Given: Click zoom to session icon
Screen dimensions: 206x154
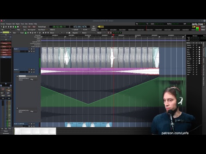Looking at the screenshot, I should pyautogui.click(x=48, y=33).
